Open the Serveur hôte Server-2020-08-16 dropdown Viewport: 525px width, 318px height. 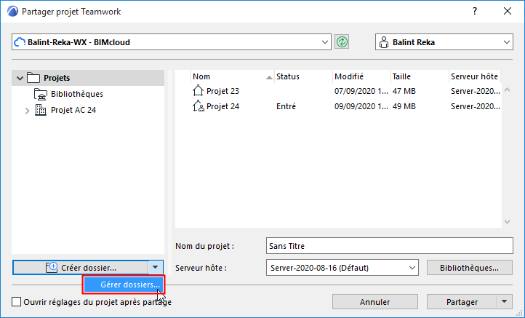(x=412, y=268)
